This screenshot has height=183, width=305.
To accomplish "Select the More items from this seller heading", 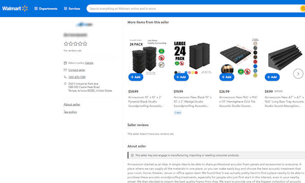I will [x=148, y=22].
